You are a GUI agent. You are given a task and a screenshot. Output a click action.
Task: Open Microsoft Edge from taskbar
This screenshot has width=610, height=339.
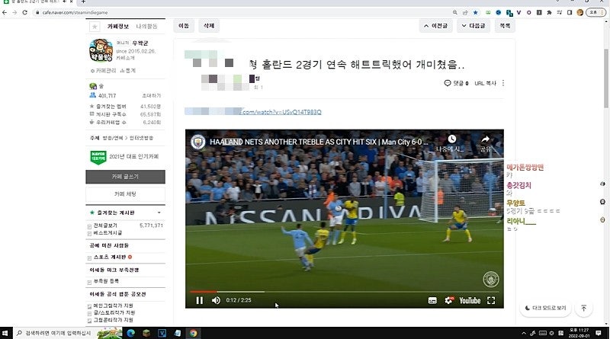[130, 333]
